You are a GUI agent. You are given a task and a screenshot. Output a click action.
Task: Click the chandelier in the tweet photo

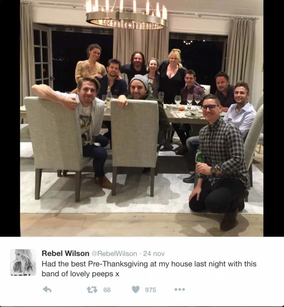coord(126,15)
